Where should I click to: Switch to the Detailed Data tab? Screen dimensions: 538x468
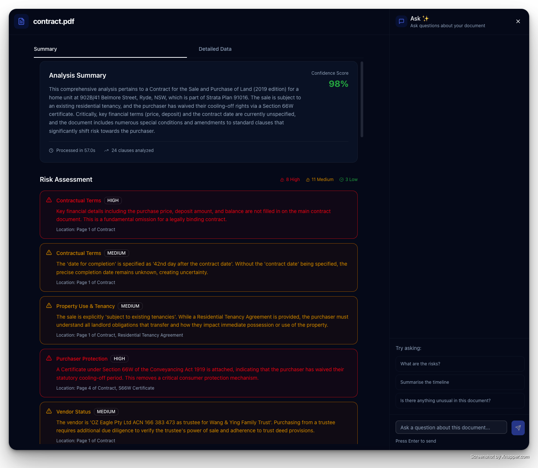[215, 49]
